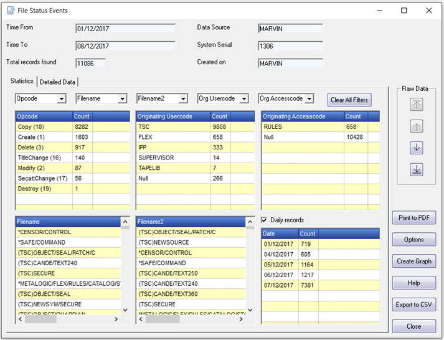Open the Org Usercode dropdown
The width and height of the screenshot is (444, 340).
click(244, 98)
